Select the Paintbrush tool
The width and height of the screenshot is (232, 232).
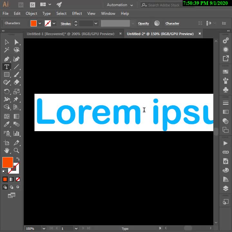[16, 74]
